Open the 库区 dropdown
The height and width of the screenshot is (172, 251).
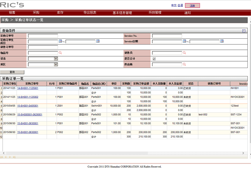[x=56, y=64]
